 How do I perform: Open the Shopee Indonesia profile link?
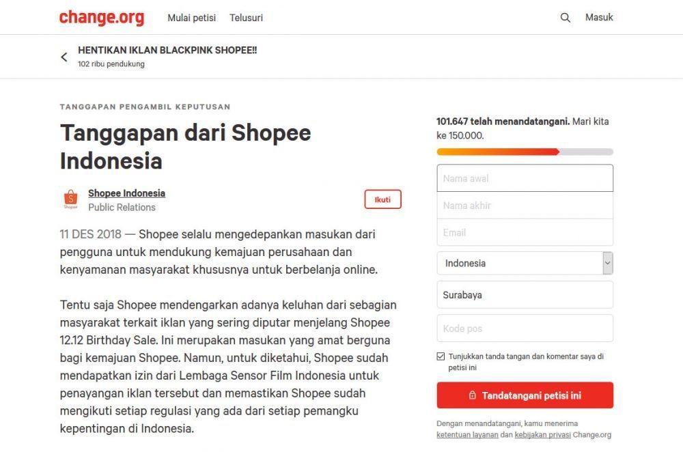point(127,193)
